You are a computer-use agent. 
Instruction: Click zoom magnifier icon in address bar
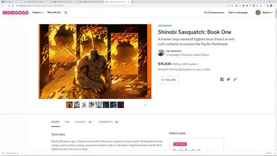[229, 6]
